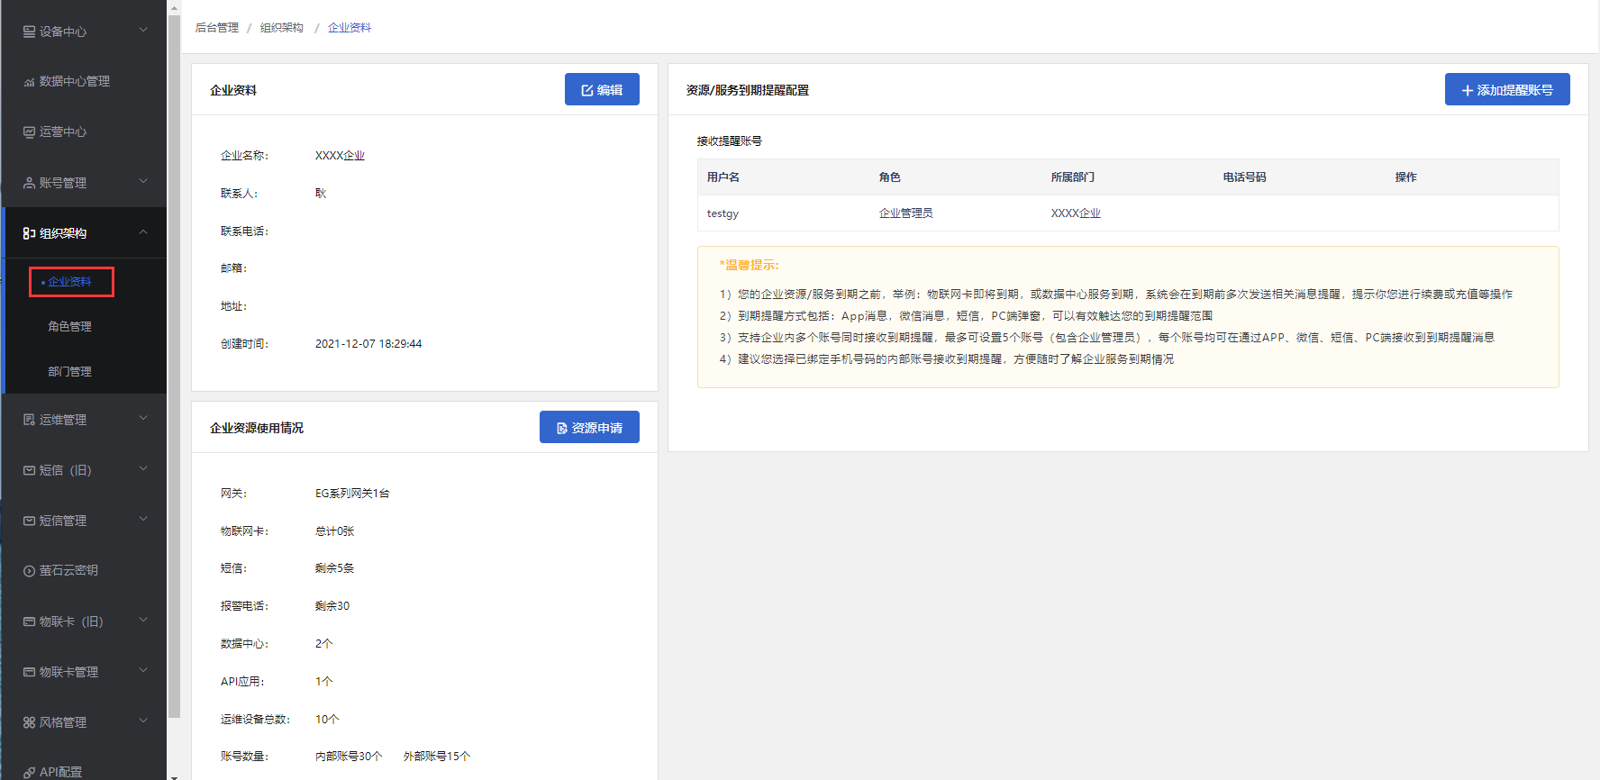1600x780 pixels.
Task: Collapse the 组织架构 menu chevron
Action: 143,232
